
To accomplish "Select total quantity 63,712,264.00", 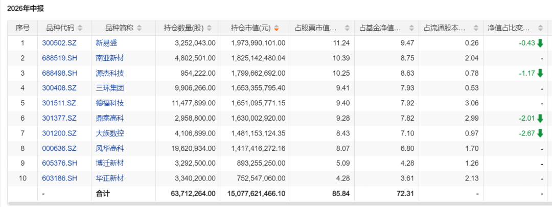I will tap(193, 193).
